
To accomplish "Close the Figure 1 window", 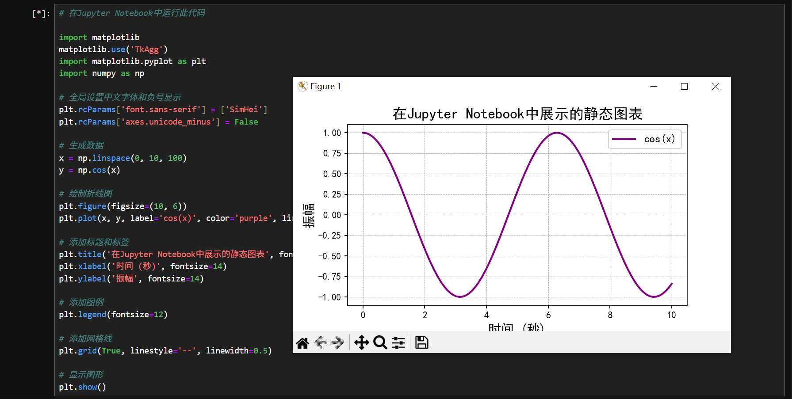I will click(715, 86).
